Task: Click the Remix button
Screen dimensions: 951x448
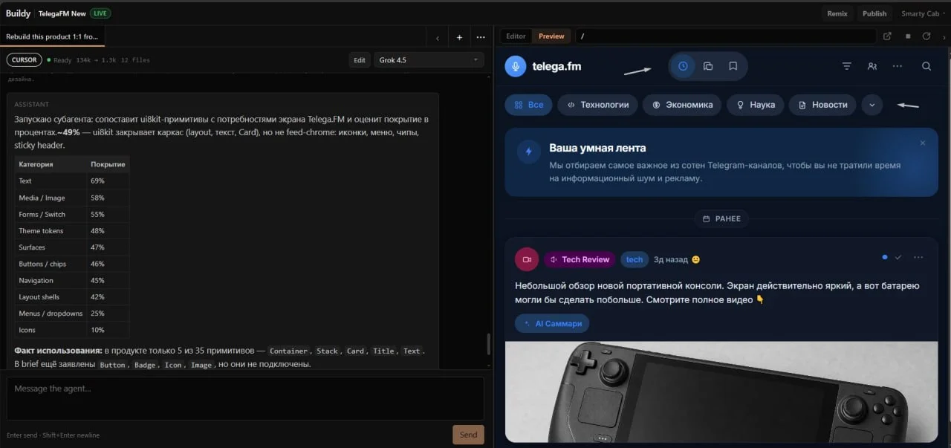Action: point(837,13)
